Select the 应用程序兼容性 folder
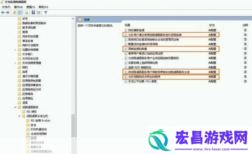The height and width of the screenshot is (154, 252). point(31,85)
